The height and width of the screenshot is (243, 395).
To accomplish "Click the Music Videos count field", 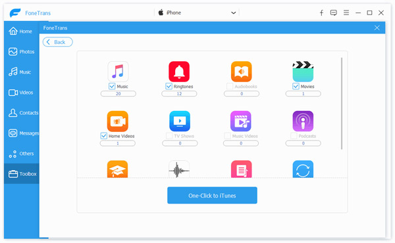I will click(241, 143).
